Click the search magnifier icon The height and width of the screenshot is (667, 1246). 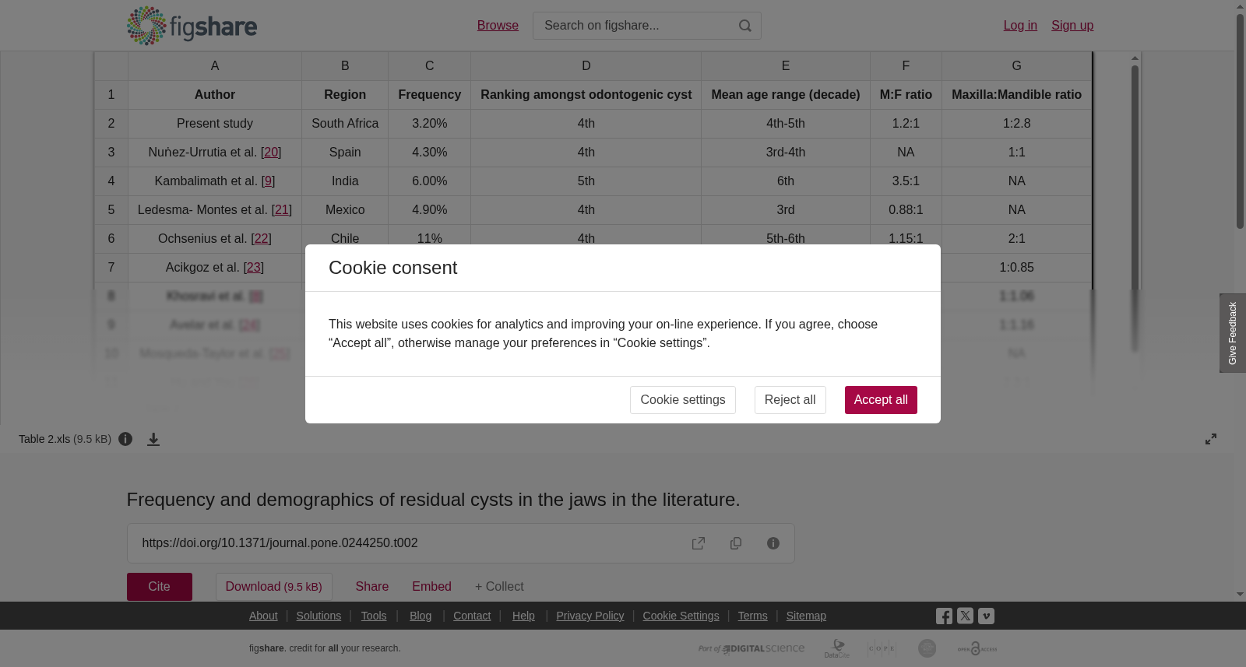(745, 26)
